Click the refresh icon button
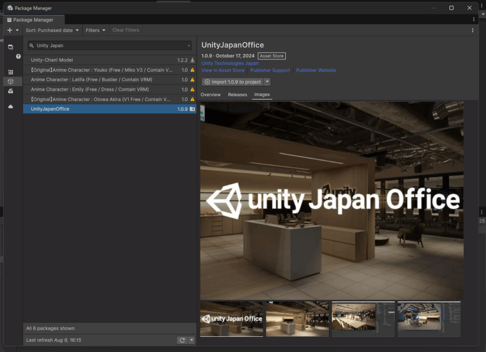Image resolution: width=486 pixels, height=352 pixels. (x=182, y=340)
